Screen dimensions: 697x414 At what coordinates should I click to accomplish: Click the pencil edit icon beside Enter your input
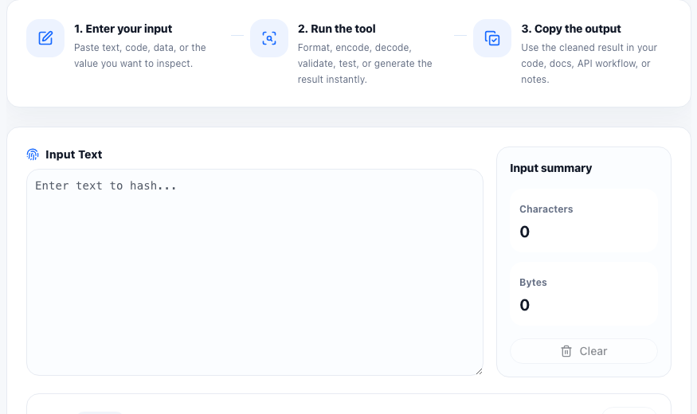point(45,38)
